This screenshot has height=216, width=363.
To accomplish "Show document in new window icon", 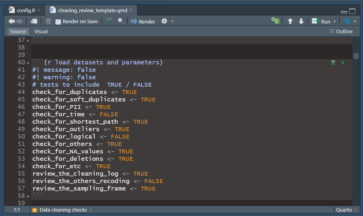I will pyautogui.click(x=34, y=21).
